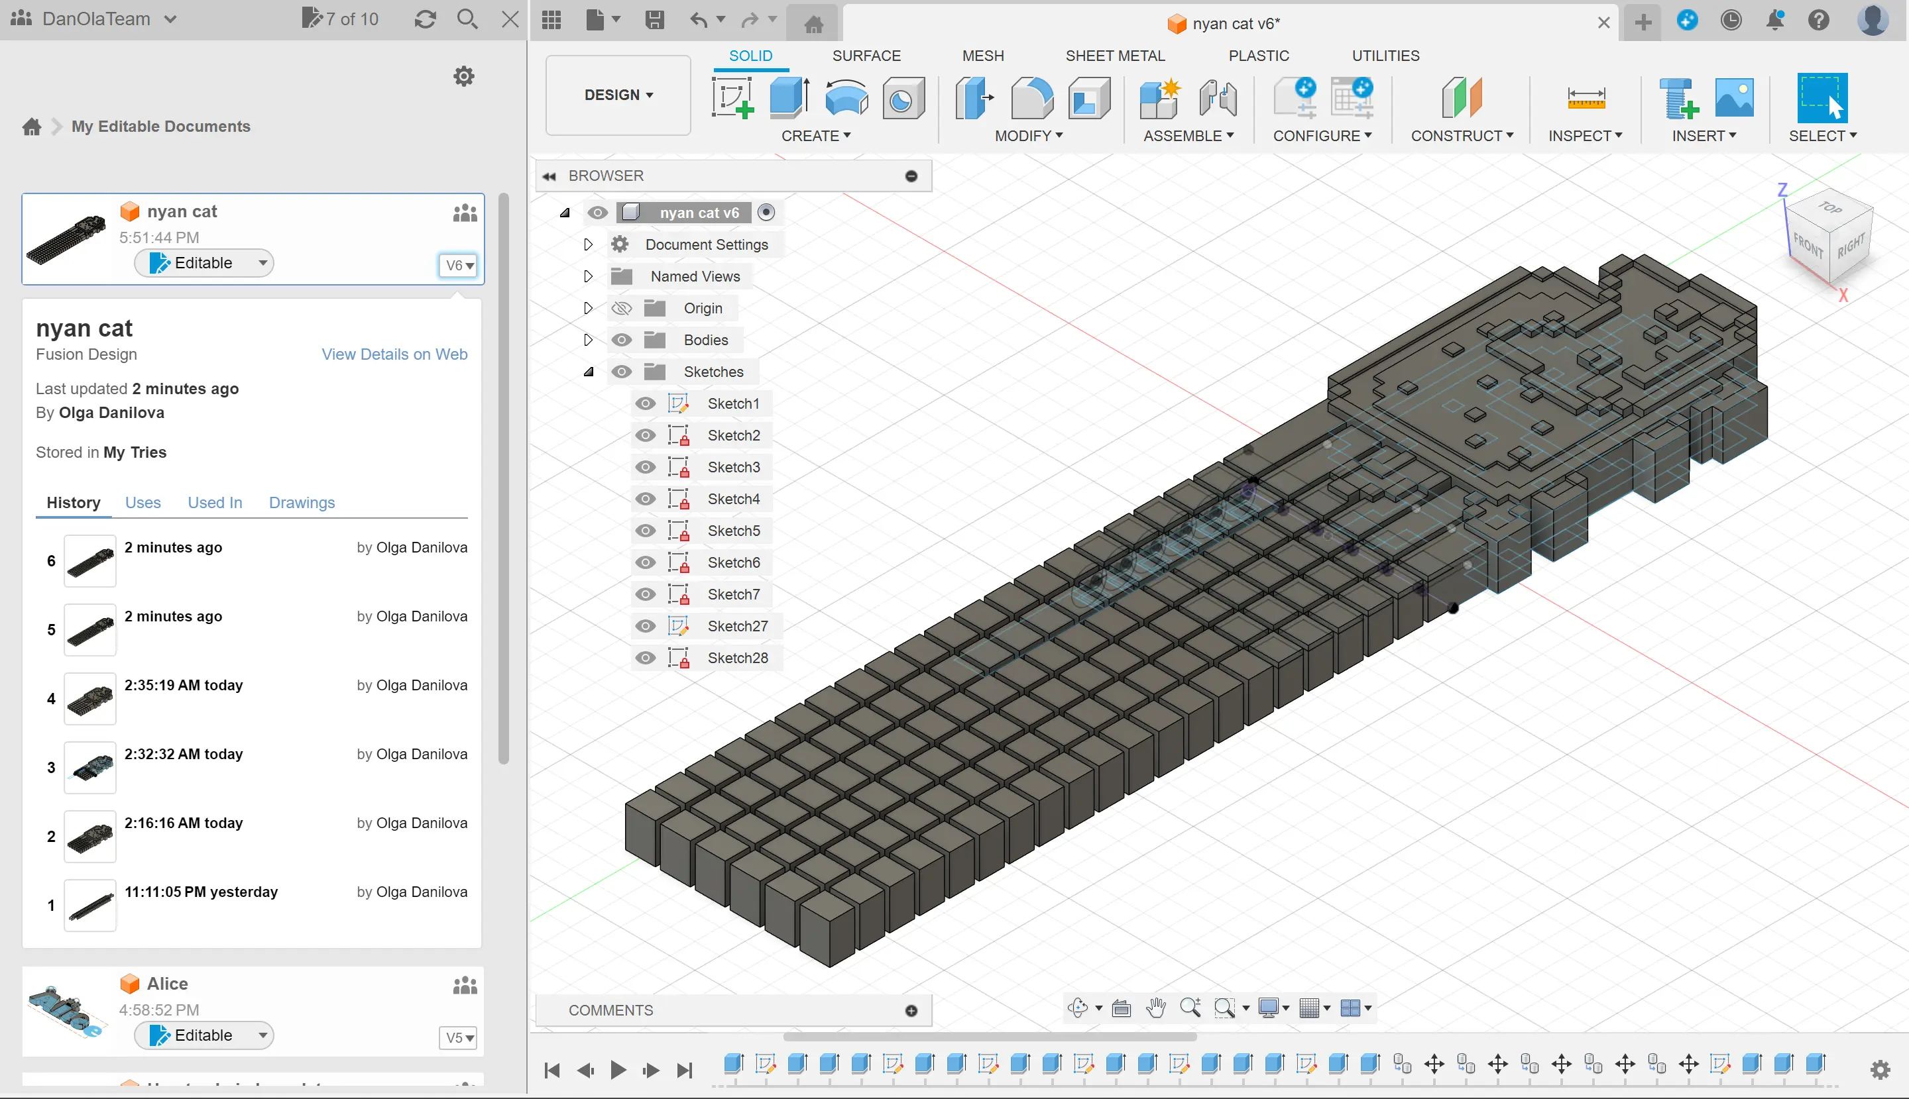Expand the Bodies folder

coord(588,340)
